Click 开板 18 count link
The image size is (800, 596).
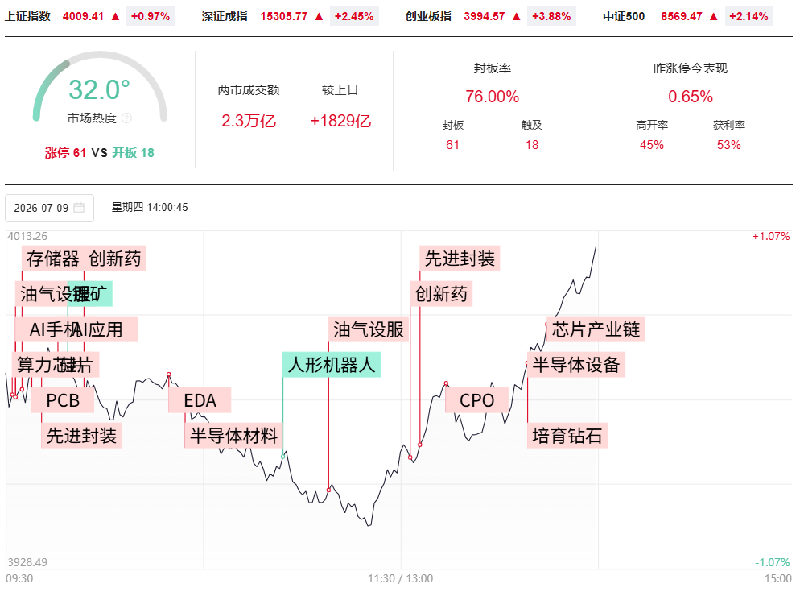(x=133, y=153)
